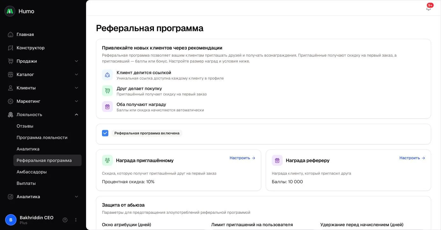This screenshot has height=230, width=441.
Task: Uncheck the 'Реферальная программа включена' checkbox
Action: [x=105, y=133]
